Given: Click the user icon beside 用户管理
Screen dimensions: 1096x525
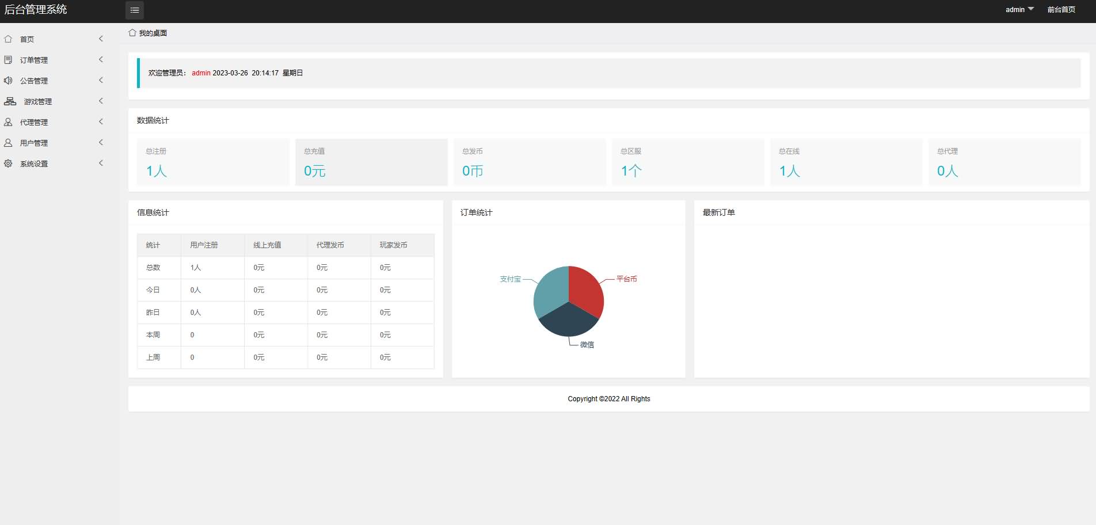Looking at the screenshot, I should pos(8,143).
